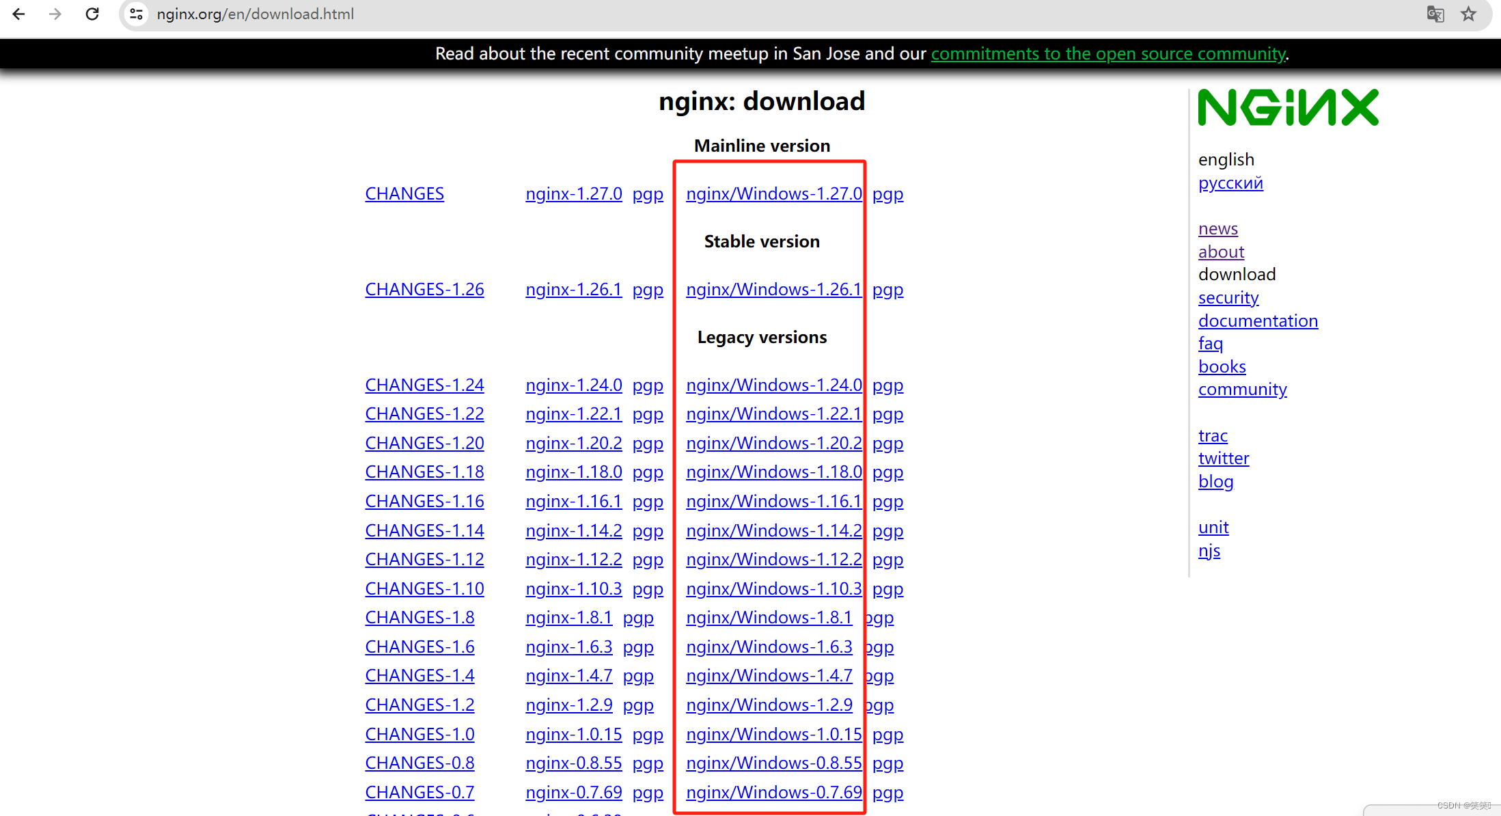
Task: Open the twitter link in sidebar
Action: 1224,458
